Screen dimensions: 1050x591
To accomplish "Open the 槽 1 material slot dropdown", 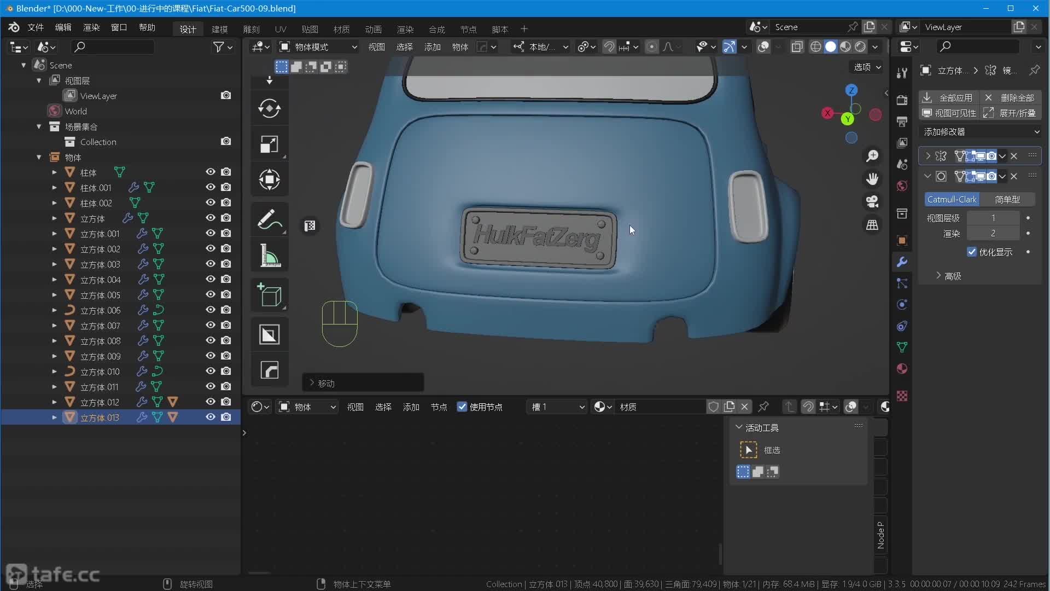I will point(557,407).
